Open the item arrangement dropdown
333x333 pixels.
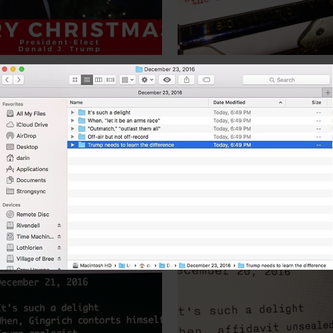[128, 80]
